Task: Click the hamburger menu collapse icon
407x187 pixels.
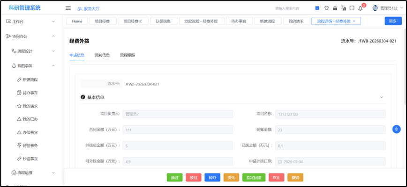Action: [x=68, y=8]
